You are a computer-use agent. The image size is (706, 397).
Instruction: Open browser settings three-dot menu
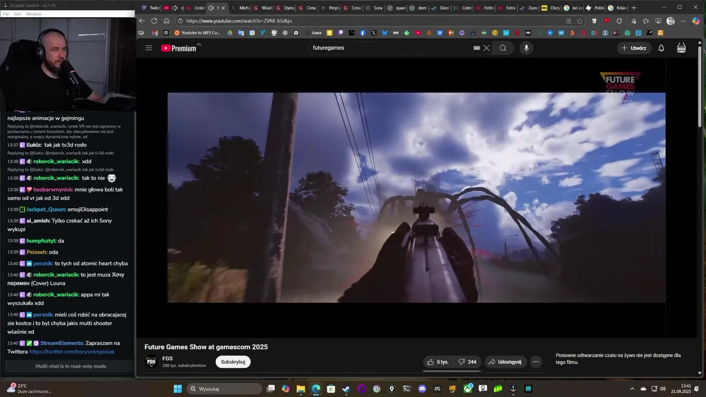click(x=683, y=21)
